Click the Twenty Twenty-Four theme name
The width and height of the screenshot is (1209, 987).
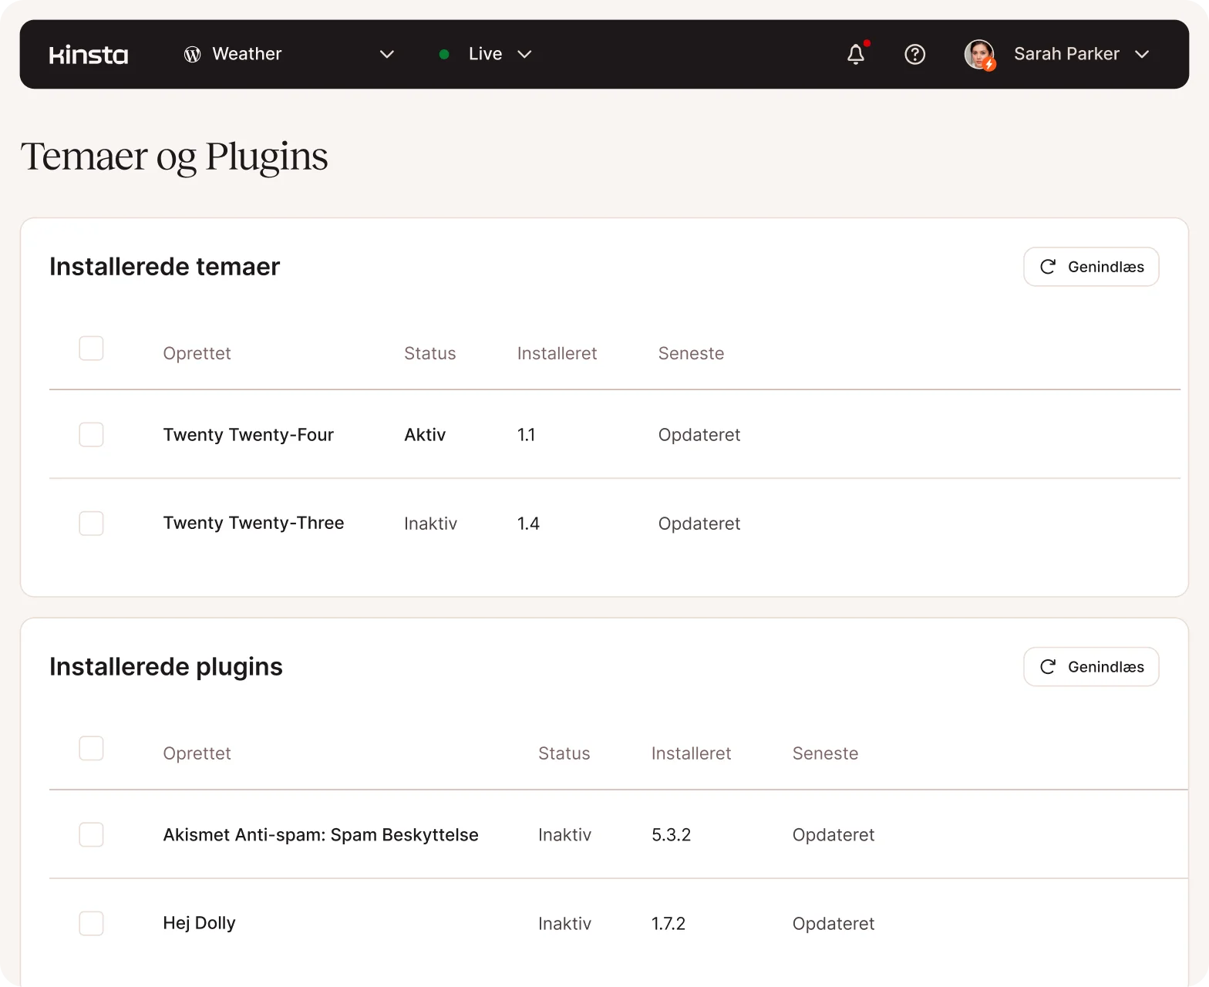tap(248, 435)
